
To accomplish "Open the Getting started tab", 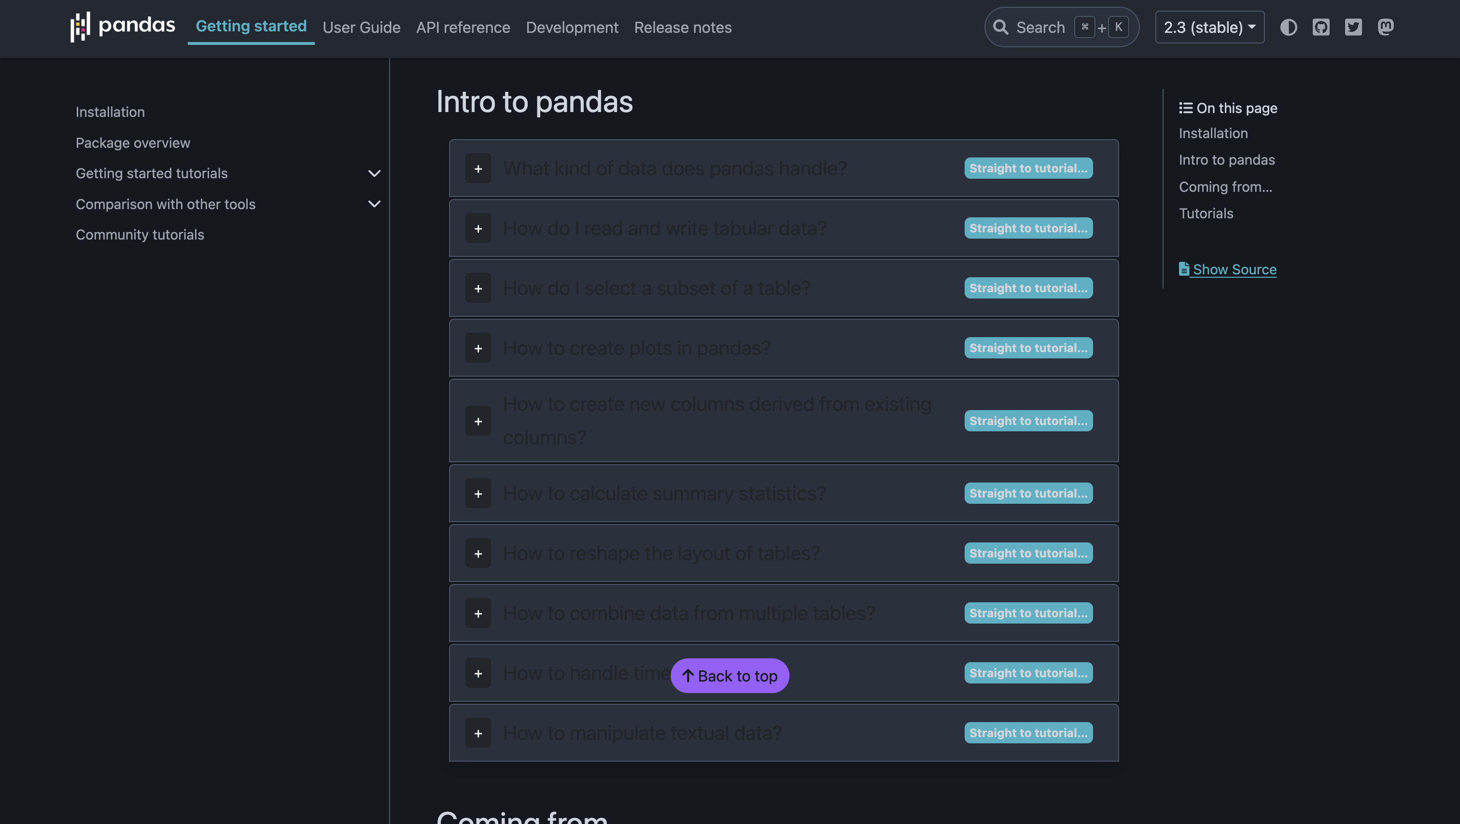I will (x=251, y=26).
